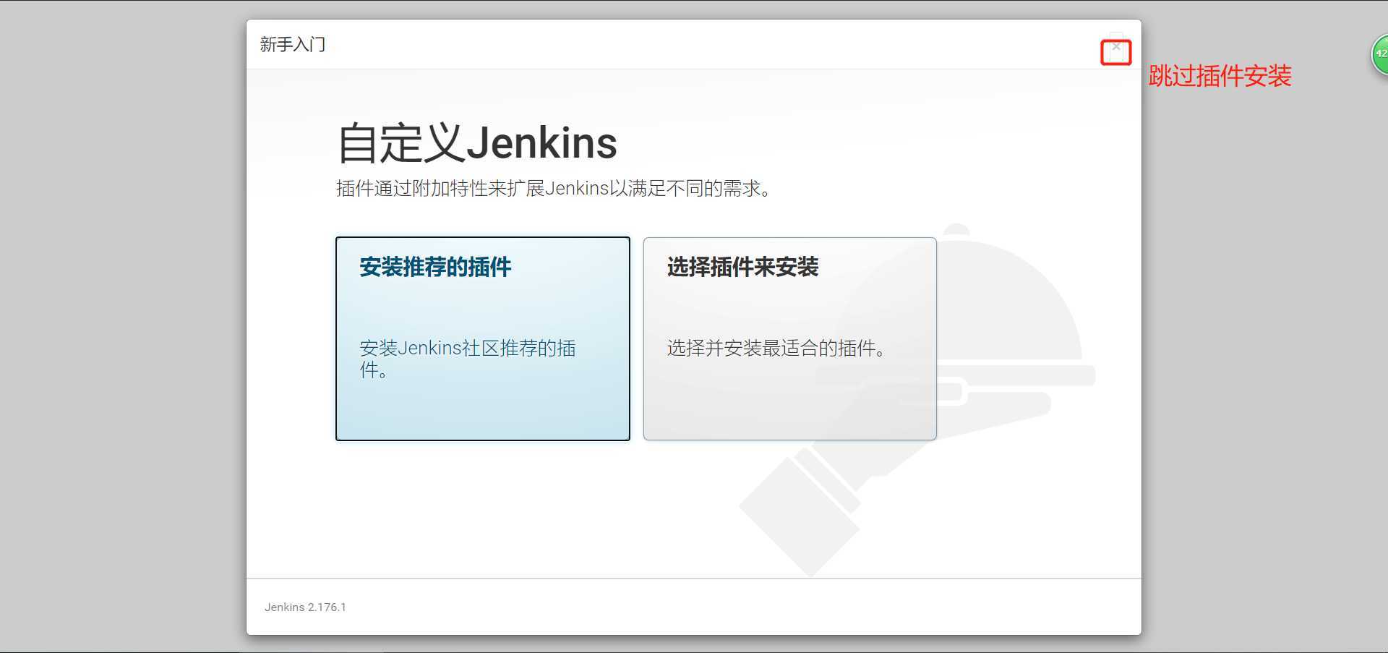Screen dimensions: 1388x653
Task: Click the Jenkins 2.176.1 version text
Action: 305,607
